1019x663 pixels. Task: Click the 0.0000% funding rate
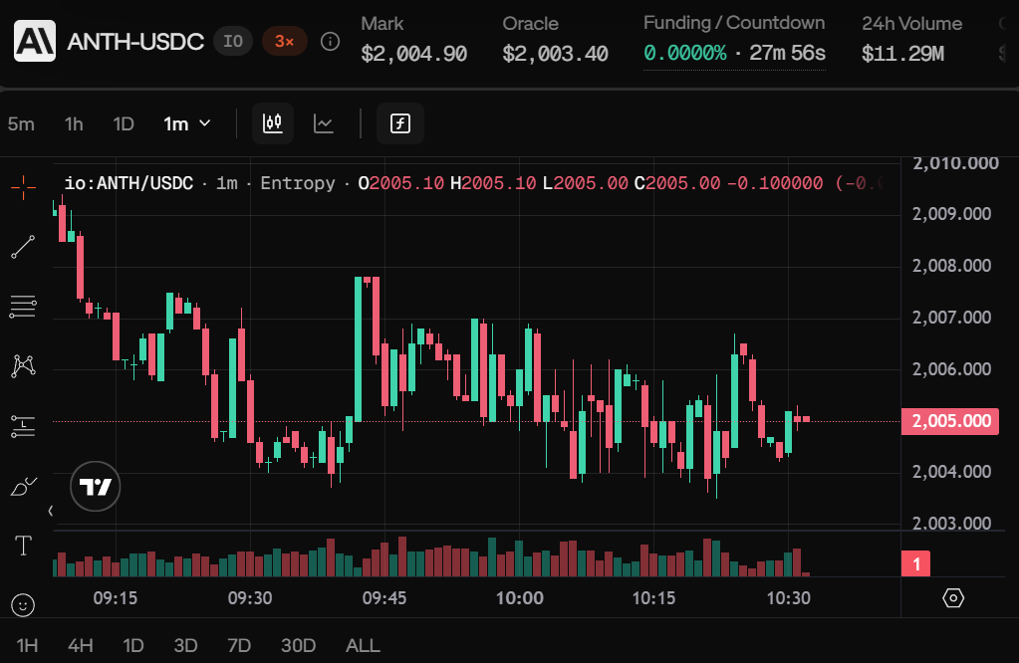[685, 53]
